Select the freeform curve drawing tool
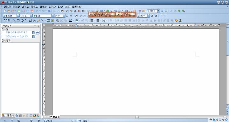Screen dimensions: 229x122 34,20
